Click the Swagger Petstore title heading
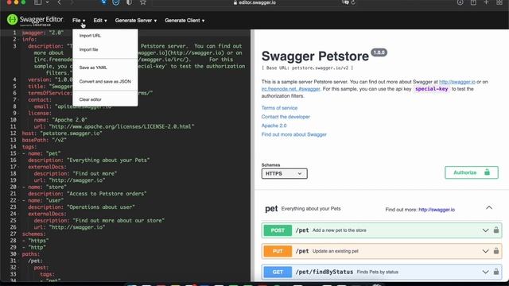This screenshot has width=509, height=286. click(315, 56)
